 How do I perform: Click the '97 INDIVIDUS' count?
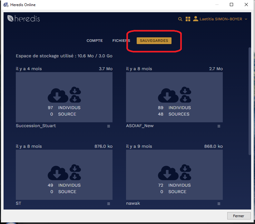[64, 108]
